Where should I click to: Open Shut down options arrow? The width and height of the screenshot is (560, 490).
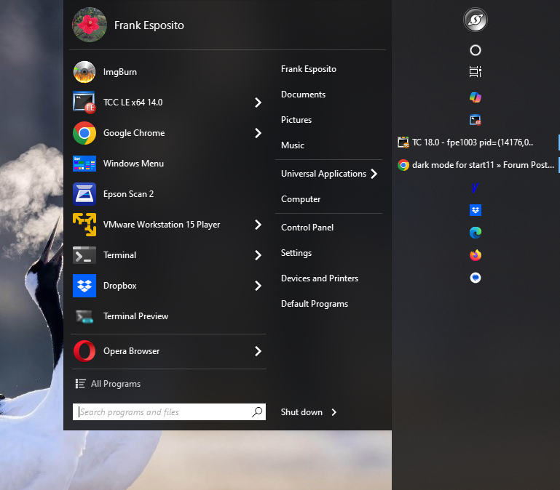point(334,412)
